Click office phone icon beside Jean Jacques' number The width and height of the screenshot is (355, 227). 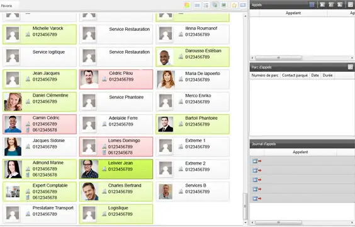click(28, 79)
